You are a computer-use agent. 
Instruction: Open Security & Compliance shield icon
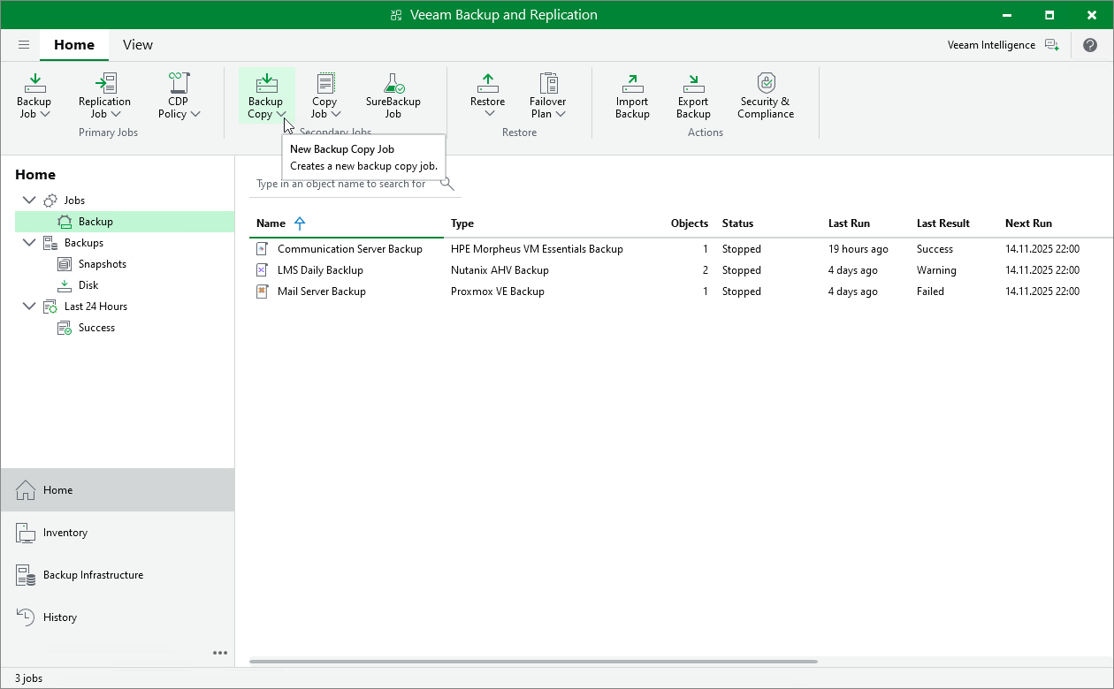(767, 83)
